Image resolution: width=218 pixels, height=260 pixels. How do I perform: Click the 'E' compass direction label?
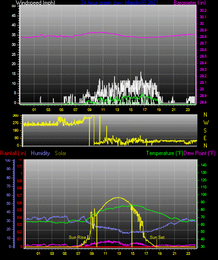205,138
